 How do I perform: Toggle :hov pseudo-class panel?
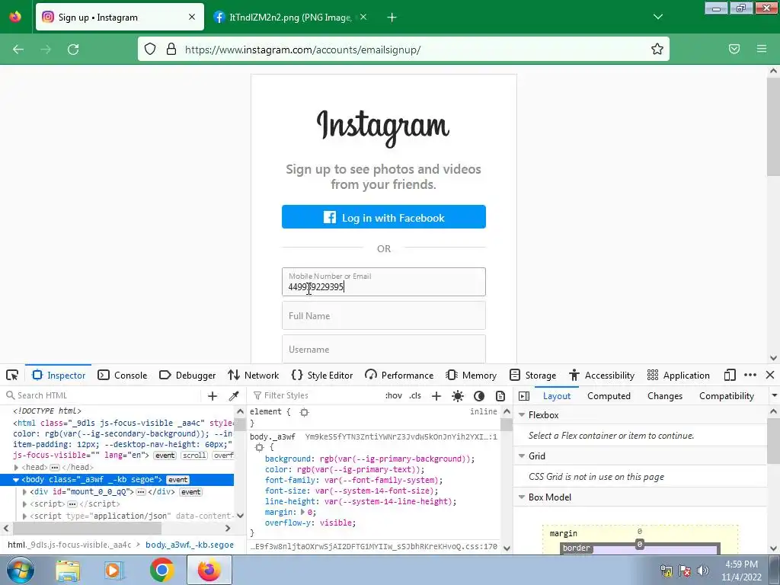(394, 395)
